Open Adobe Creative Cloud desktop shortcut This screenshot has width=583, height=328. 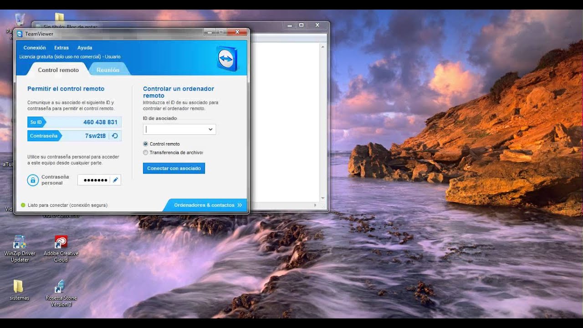coord(61,249)
